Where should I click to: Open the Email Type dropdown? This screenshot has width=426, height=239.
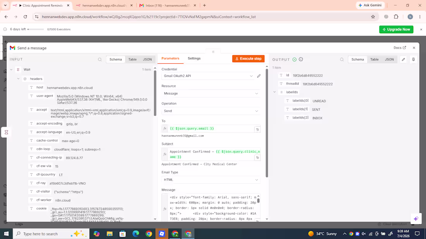coord(211,180)
